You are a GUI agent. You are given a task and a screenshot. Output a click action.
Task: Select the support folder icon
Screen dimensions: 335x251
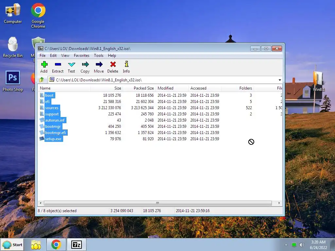coord(42,114)
